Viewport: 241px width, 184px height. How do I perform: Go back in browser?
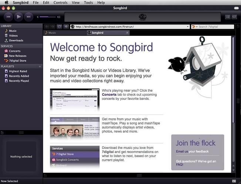[x=47, y=27]
